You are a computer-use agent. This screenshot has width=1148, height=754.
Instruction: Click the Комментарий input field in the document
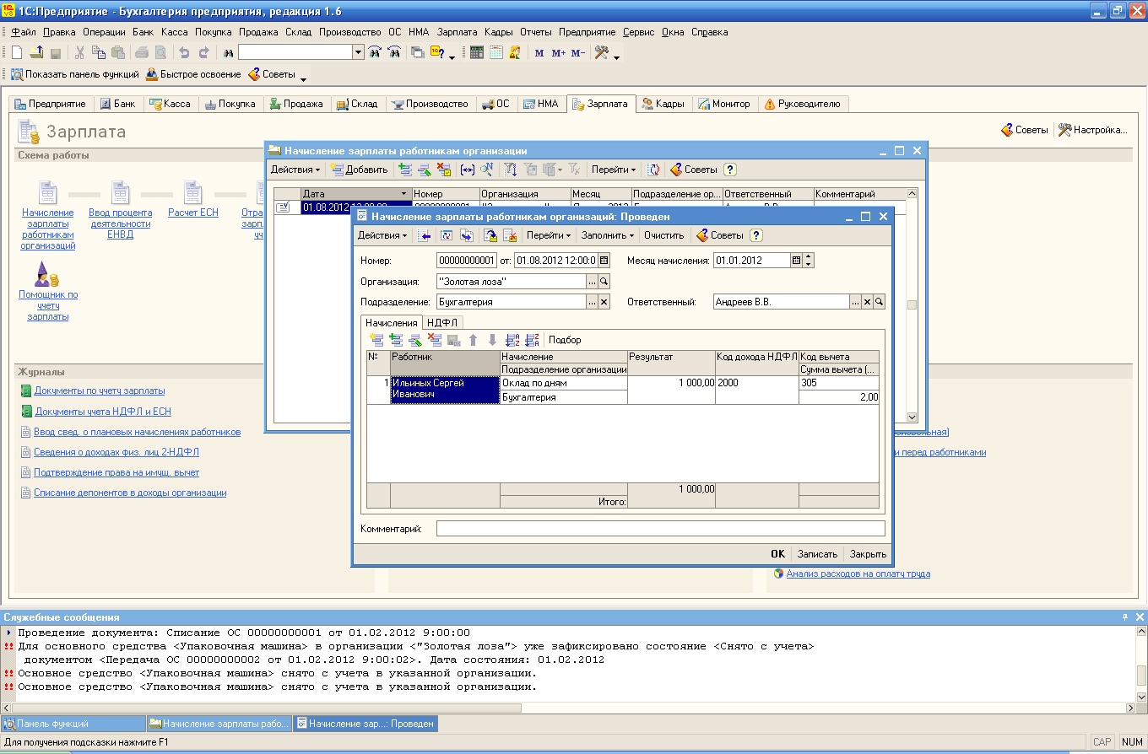[661, 529]
